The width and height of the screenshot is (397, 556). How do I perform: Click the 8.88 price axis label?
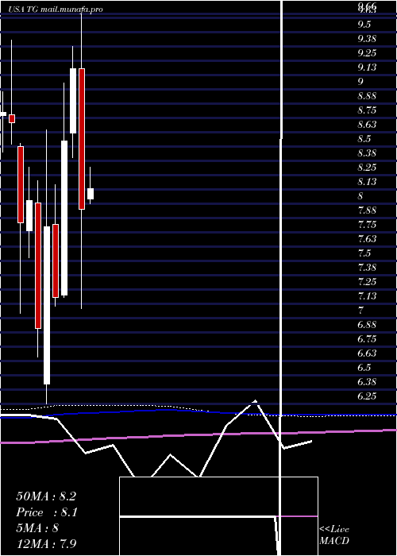[x=367, y=96]
